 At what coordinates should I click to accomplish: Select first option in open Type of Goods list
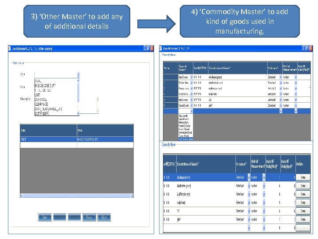pyautogui.click(x=185, y=116)
